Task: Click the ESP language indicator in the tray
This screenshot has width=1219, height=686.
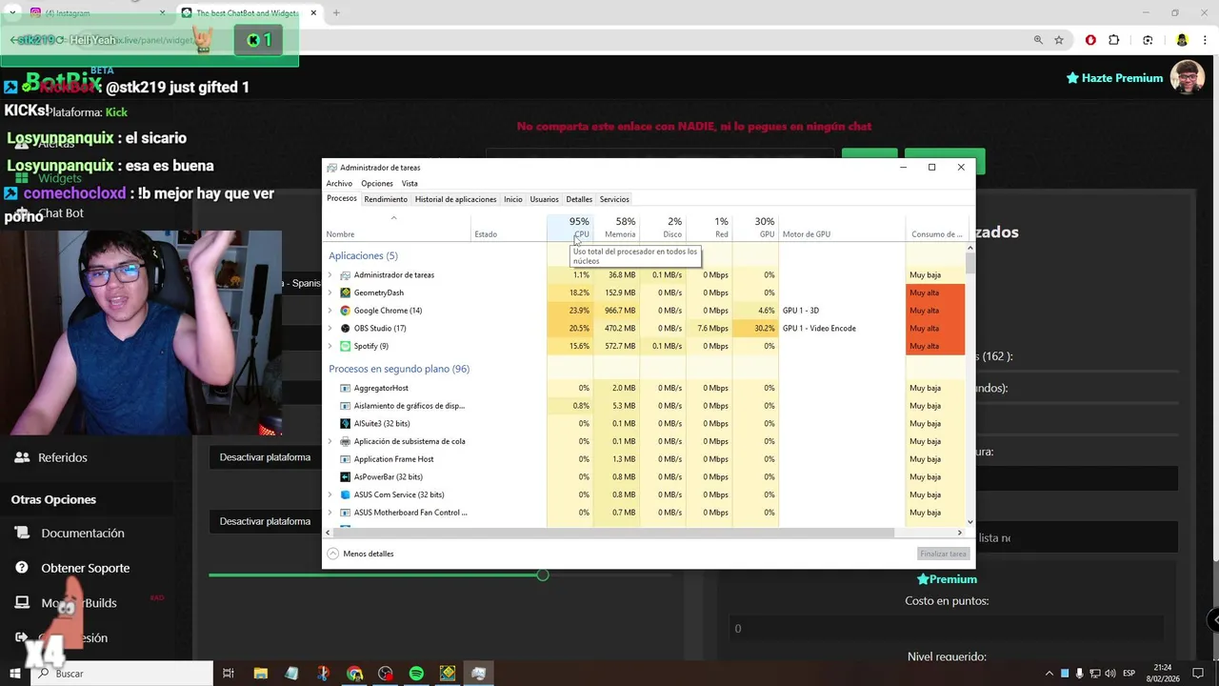Action: pos(1129,674)
